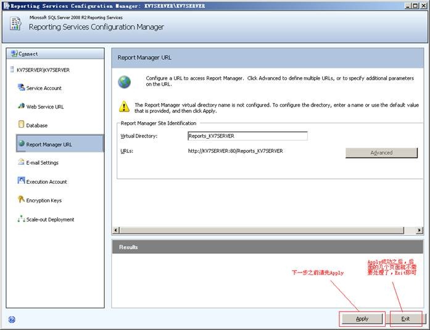Go to the Database settings page
Screen dimensions: 430x330
coord(37,125)
